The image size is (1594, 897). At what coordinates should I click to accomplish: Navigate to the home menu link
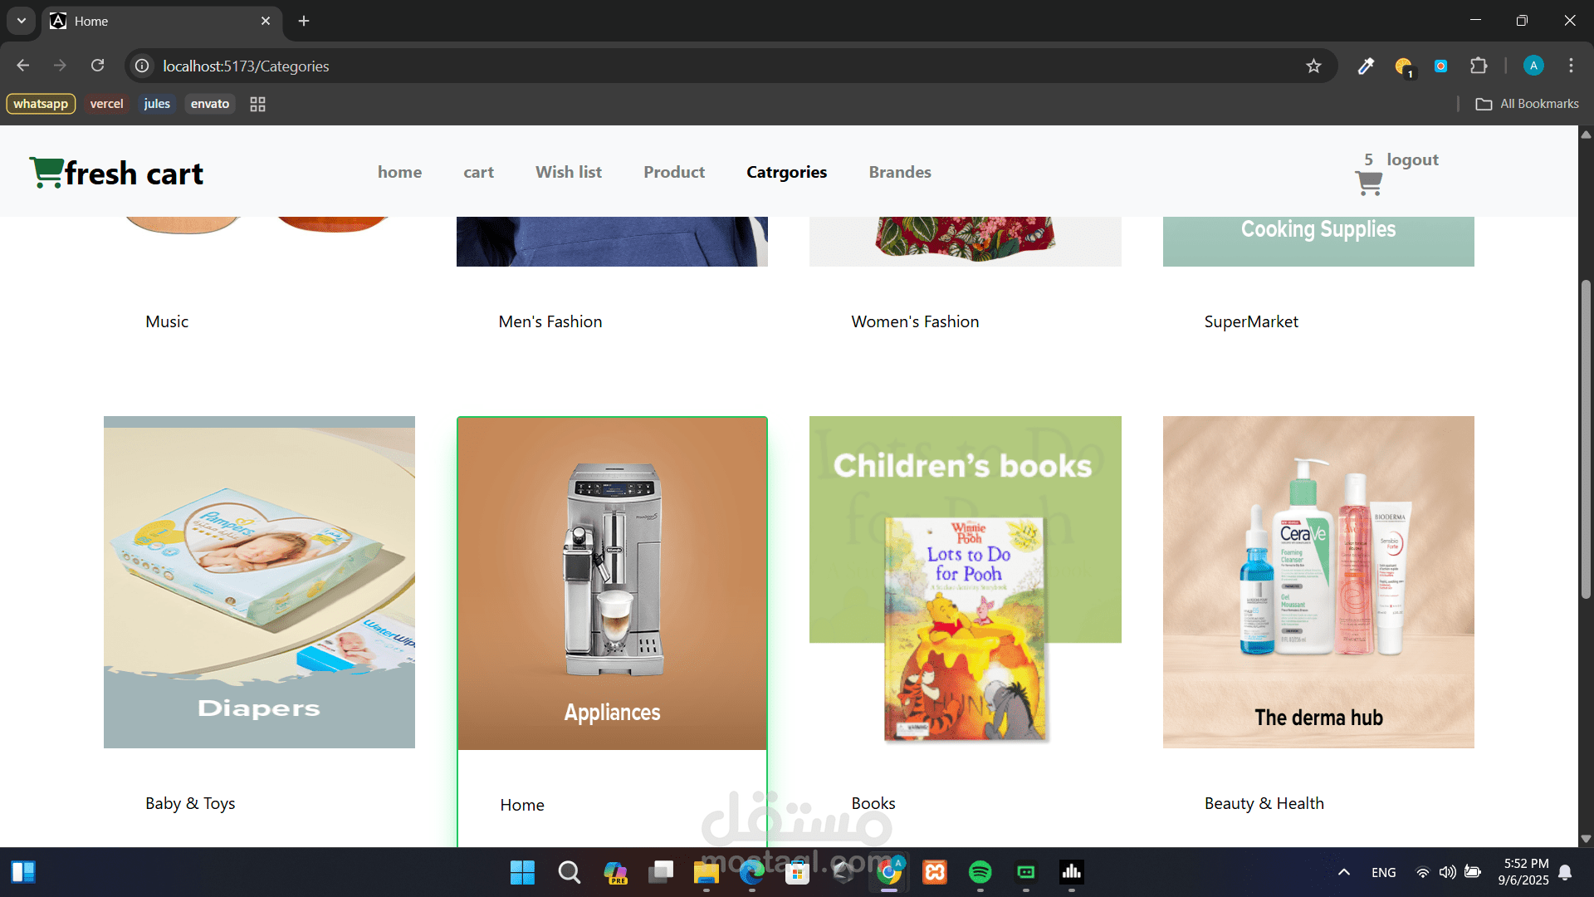click(x=399, y=172)
